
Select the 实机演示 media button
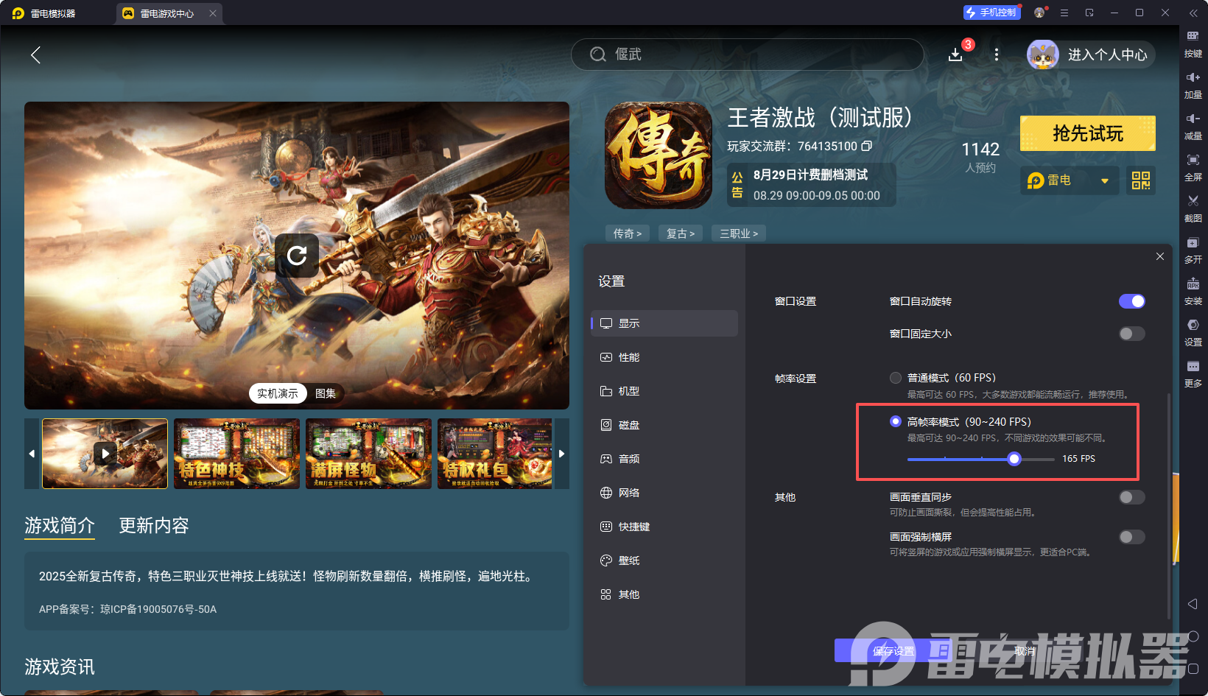click(x=278, y=393)
